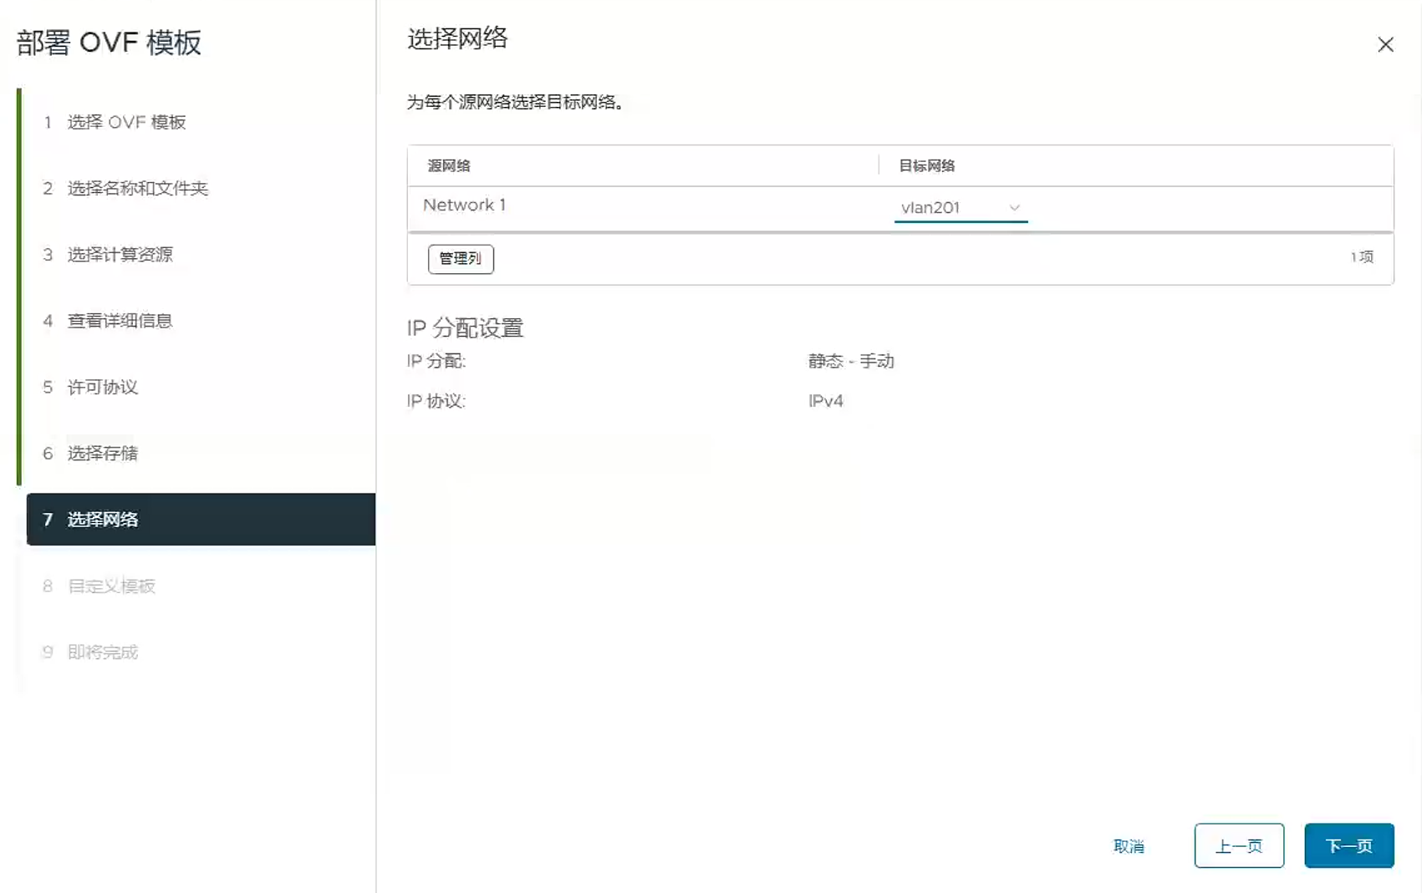This screenshot has height=893, width=1422.
Task: Go to step 1 选择 OVF 模板
Action: pyautogui.click(x=126, y=122)
